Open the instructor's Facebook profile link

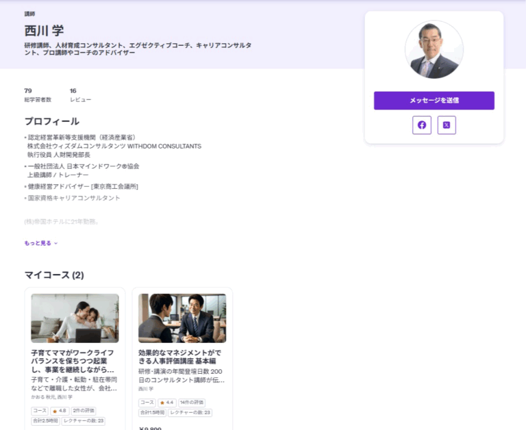coord(422,125)
